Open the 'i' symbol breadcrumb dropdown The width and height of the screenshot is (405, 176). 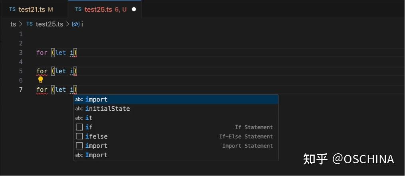coord(82,24)
